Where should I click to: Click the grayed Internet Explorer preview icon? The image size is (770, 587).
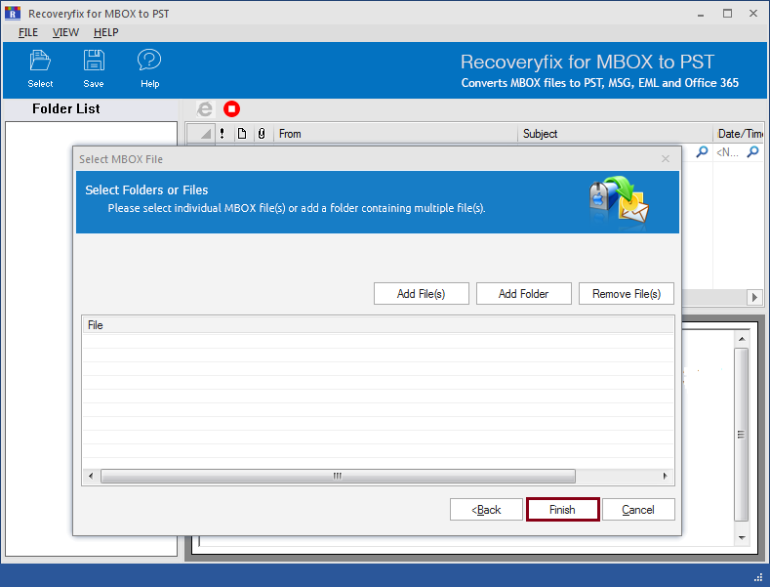[205, 108]
